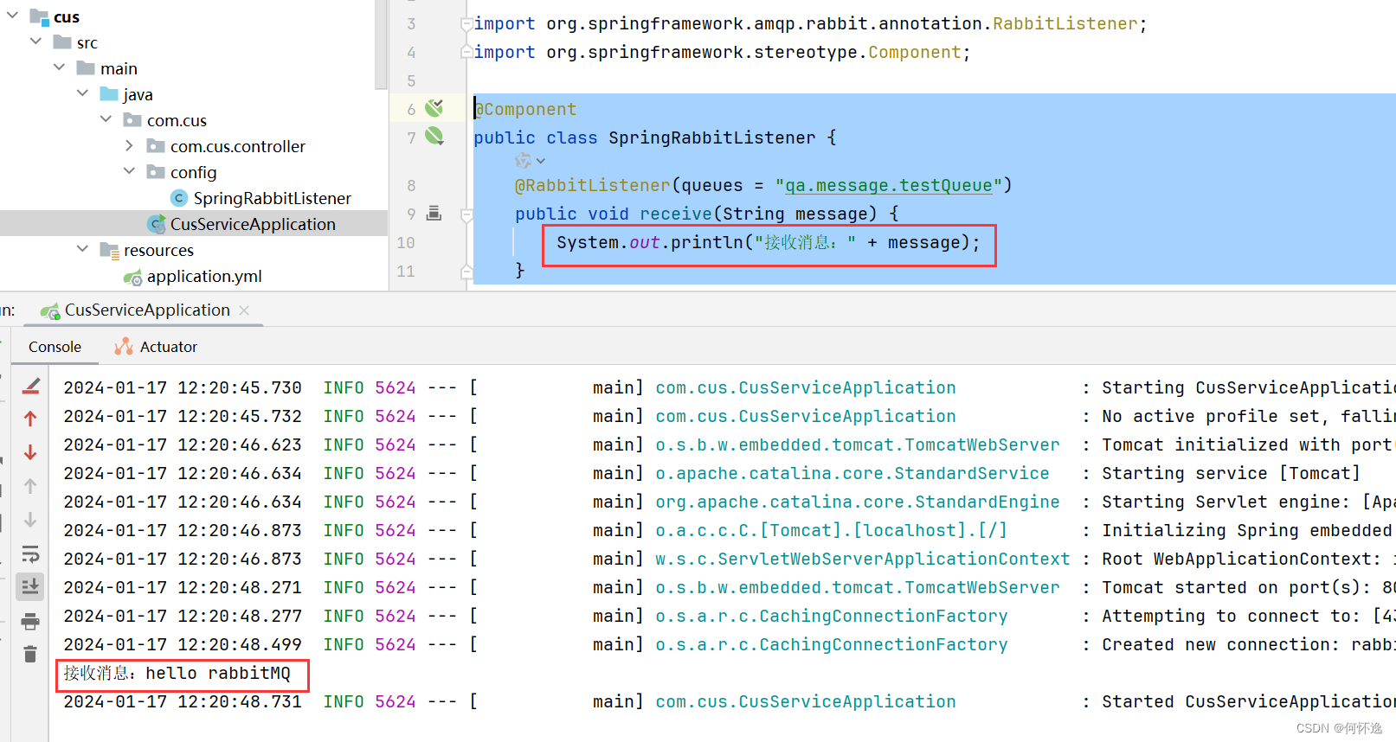Collapse the main folder node
This screenshot has width=1396, height=742.
[59, 67]
